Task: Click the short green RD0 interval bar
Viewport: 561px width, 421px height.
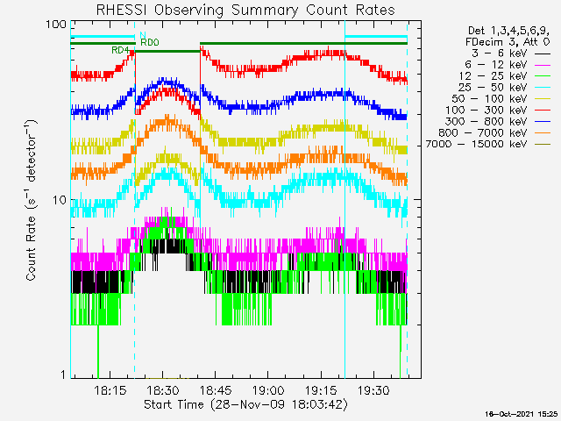Action: [x=167, y=51]
